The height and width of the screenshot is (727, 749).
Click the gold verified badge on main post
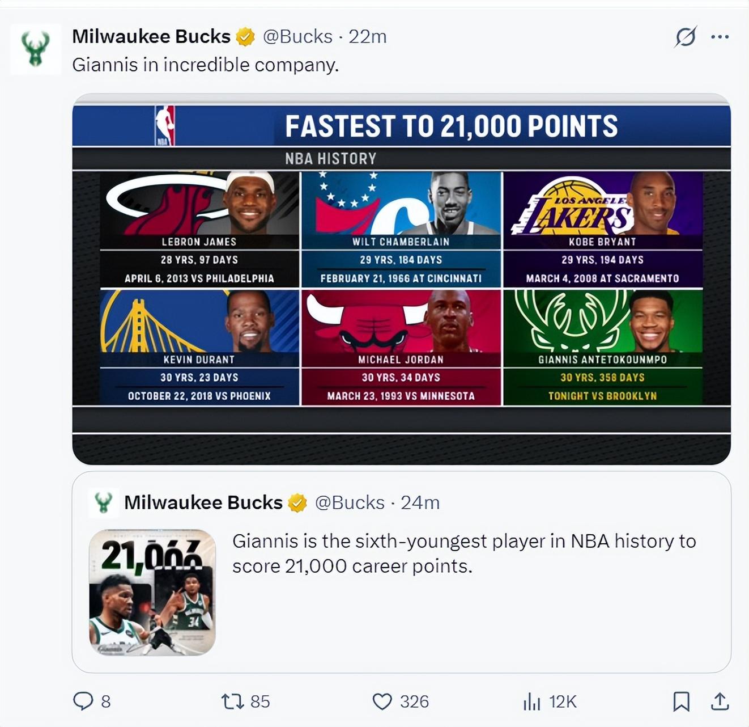click(x=245, y=37)
